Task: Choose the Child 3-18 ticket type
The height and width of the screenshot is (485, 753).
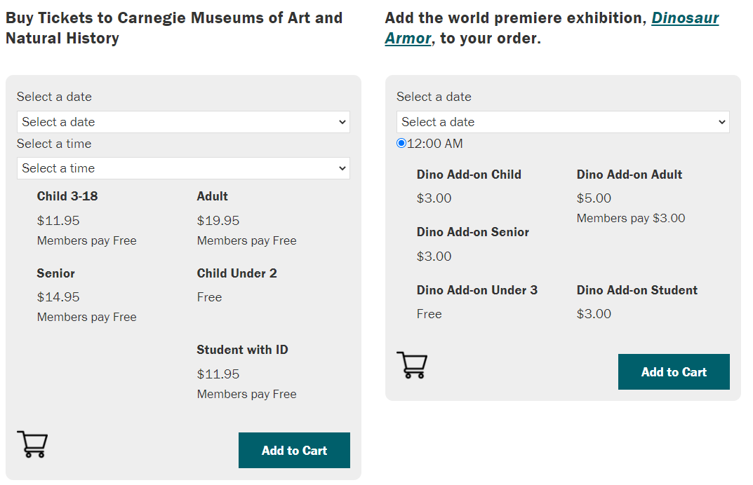Action: click(67, 196)
